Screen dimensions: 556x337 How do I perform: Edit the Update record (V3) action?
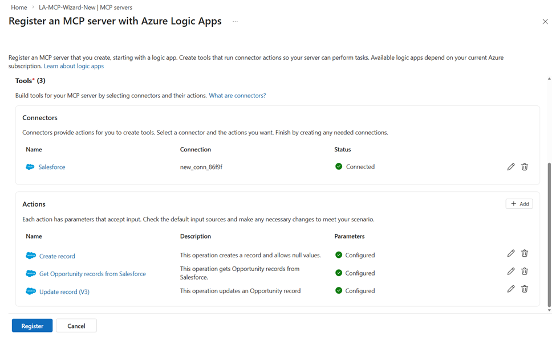pyautogui.click(x=511, y=289)
